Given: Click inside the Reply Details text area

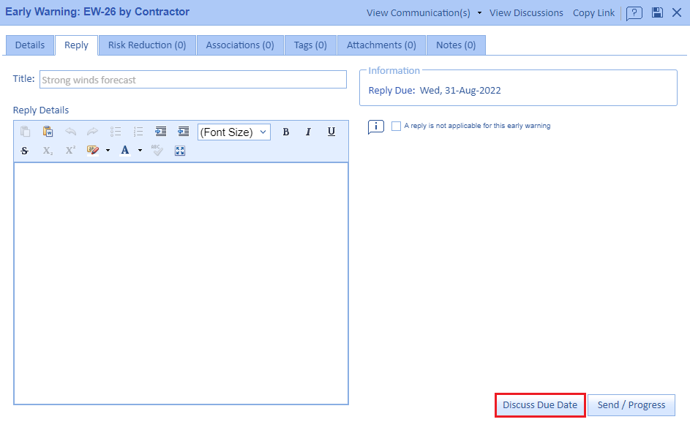Looking at the screenshot, I should pos(181,283).
